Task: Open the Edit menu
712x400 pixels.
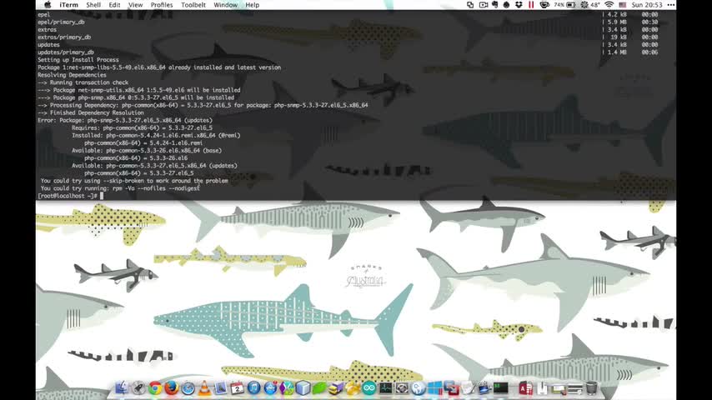Action: click(x=114, y=5)
